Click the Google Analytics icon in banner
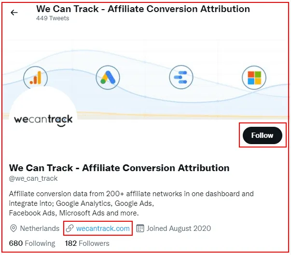This screenshot has height=255, width=291. point(35,78)
